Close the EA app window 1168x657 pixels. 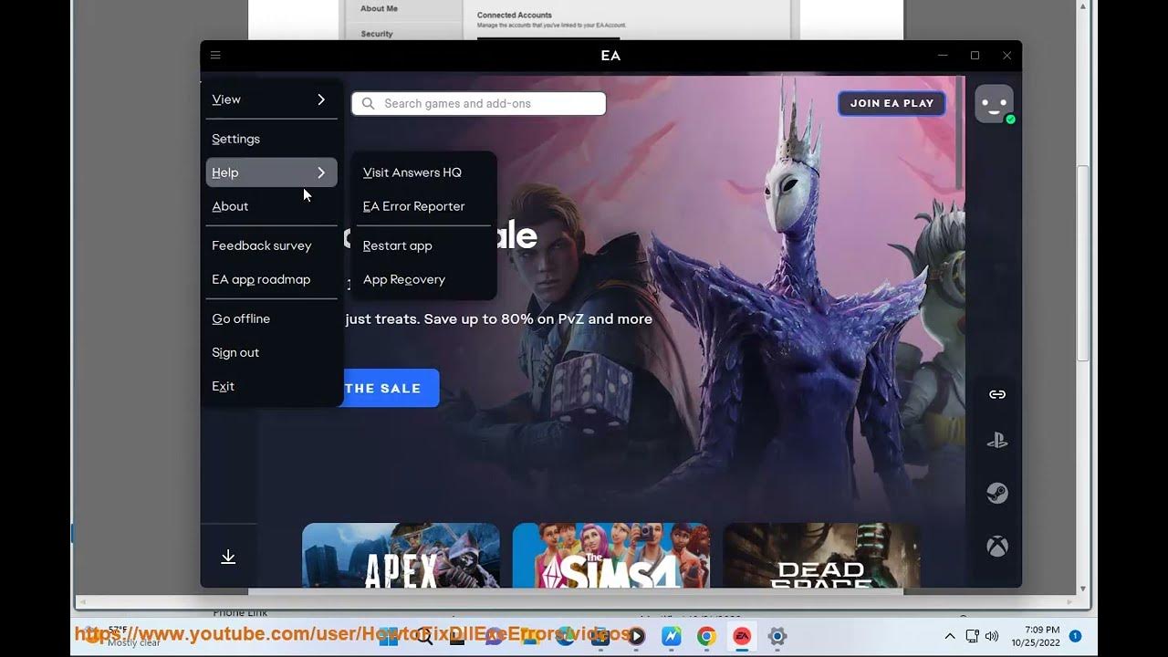click(1006, 56)
